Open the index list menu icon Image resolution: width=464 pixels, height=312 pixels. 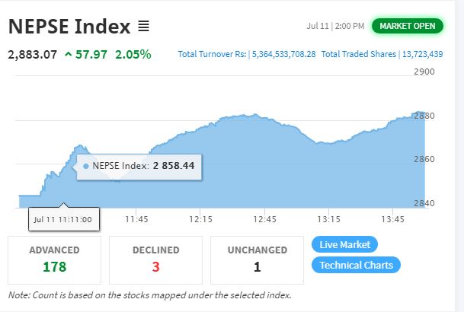click(144, 27)
